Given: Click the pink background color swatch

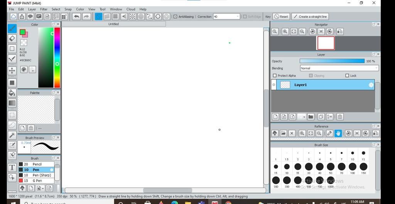Looking at the screenshot, I should tap(26, 35).
